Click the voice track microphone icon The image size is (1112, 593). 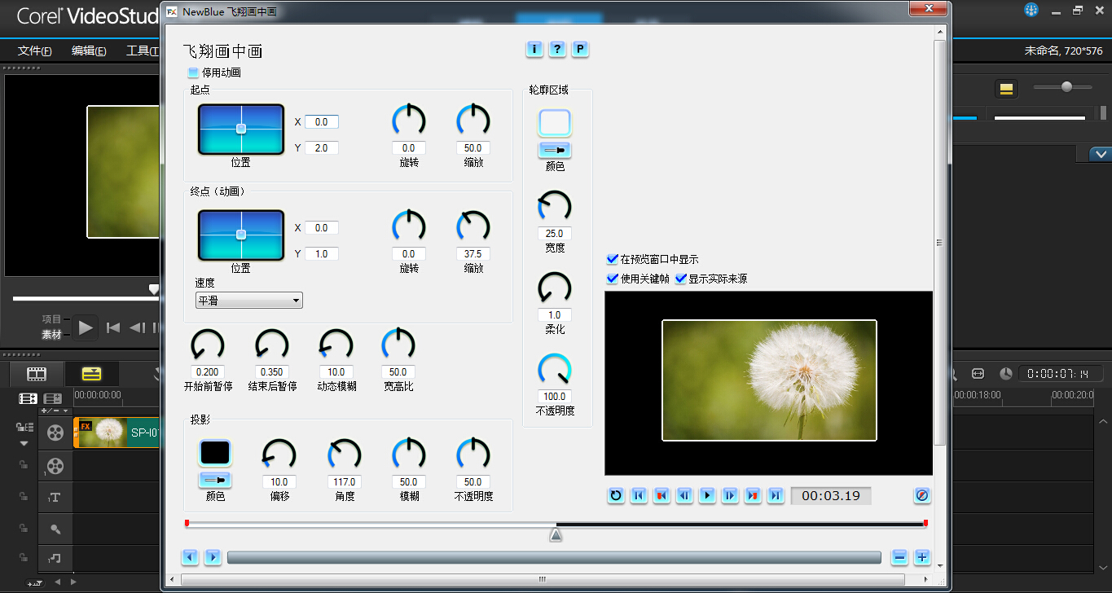pyautogui.click(x=55, y=529)
